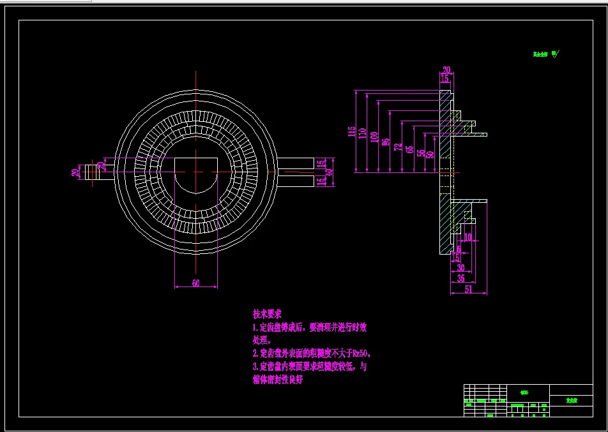Select the 35 dimension under section view
This screenshot has height=432, width=608.
461,278
